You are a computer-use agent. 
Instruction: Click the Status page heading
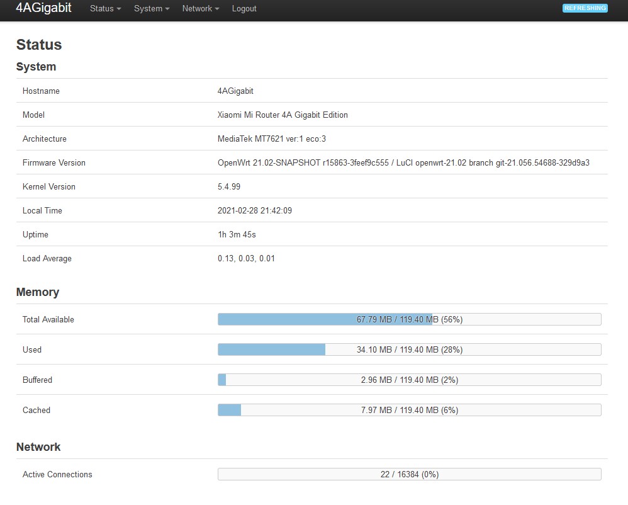(x=38, y=45)
